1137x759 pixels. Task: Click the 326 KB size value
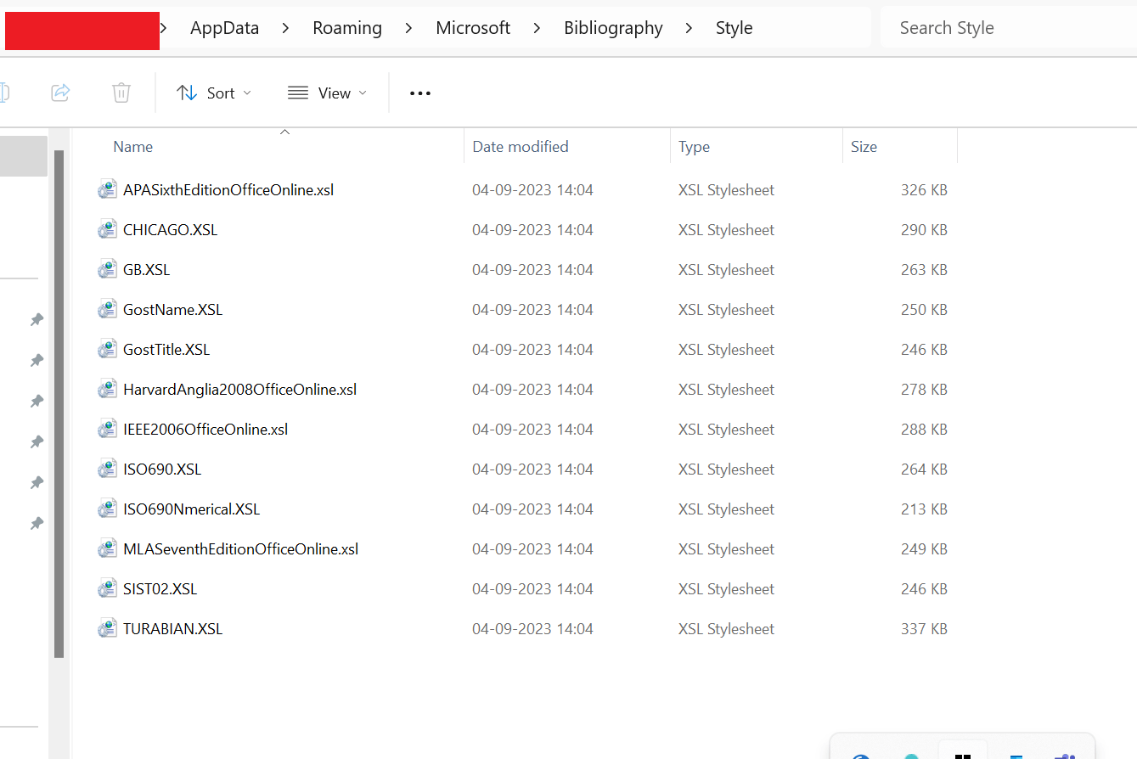pos(924,190)
